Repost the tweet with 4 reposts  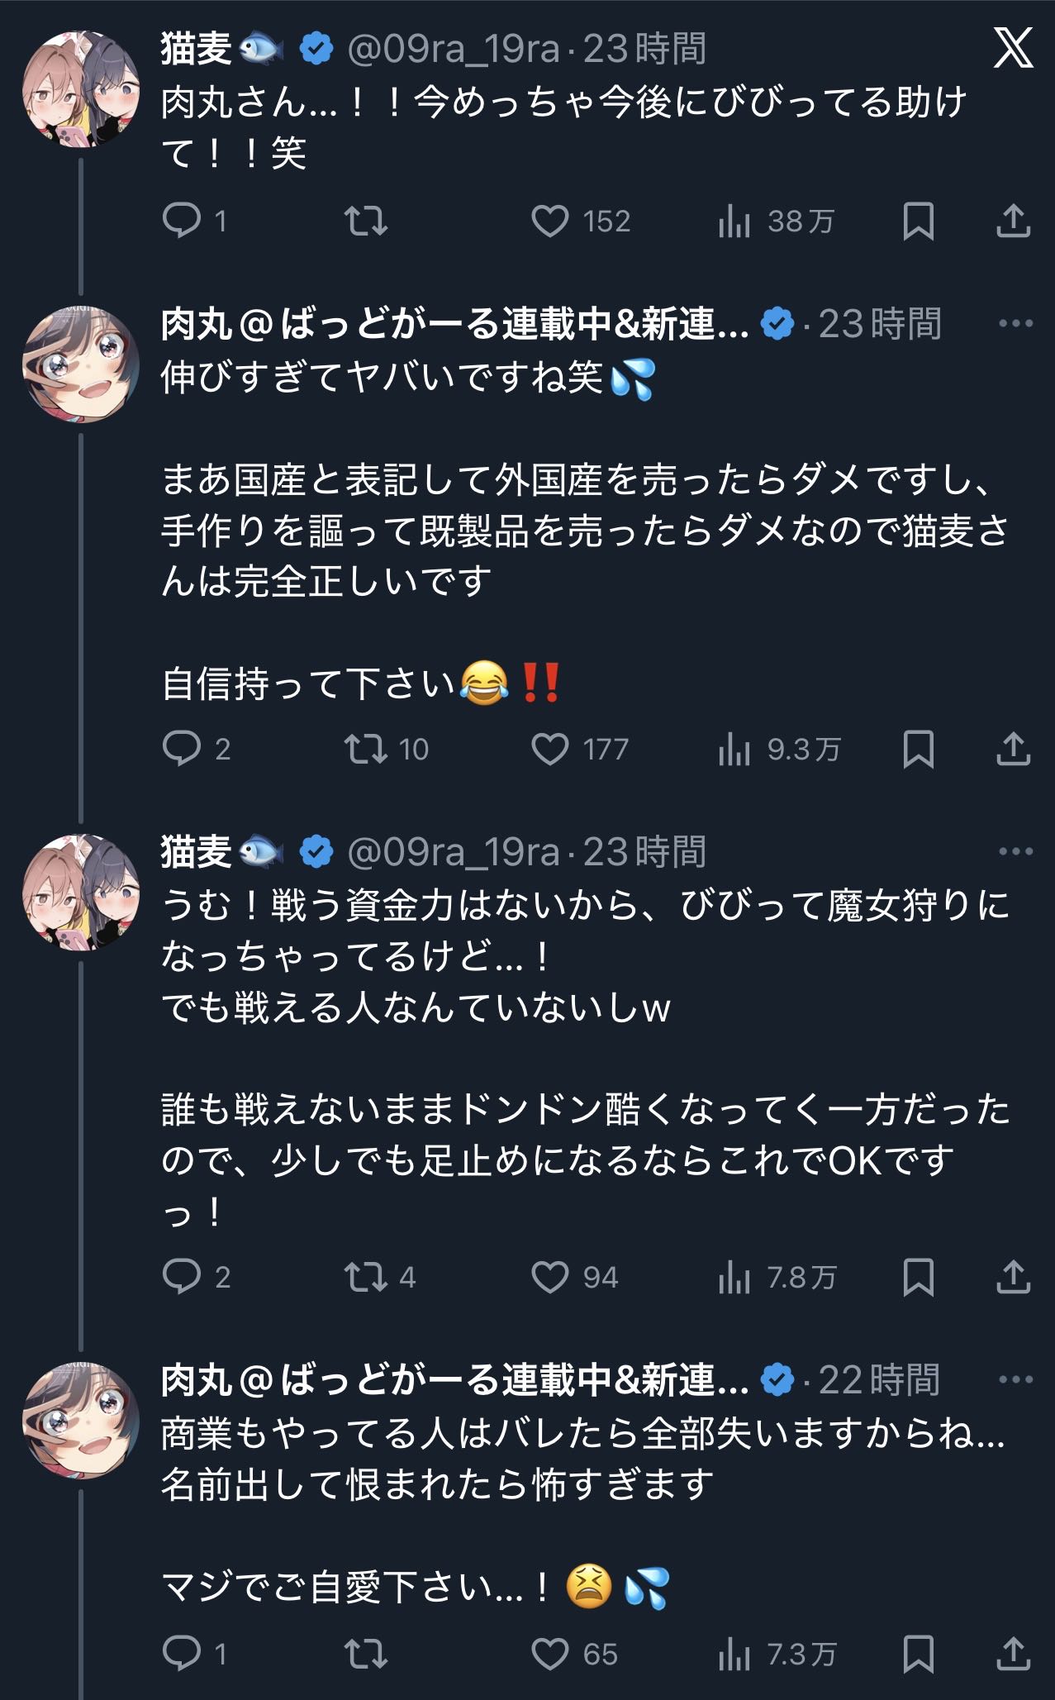[x=366, y=1278]
